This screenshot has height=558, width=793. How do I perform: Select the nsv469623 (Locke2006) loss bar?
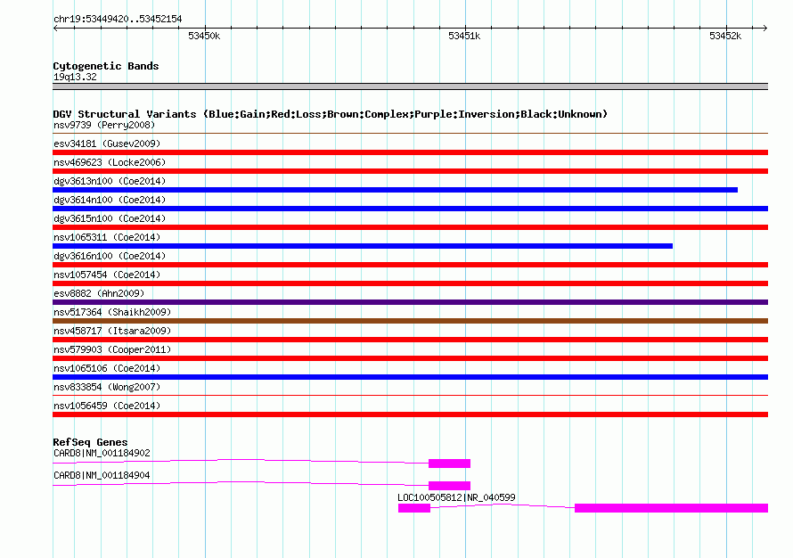[x=410, y=171]
